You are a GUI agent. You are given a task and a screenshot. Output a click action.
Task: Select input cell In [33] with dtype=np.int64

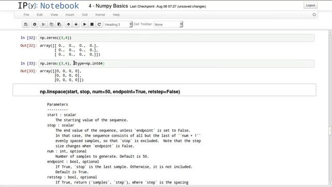(x=176, y=63)
